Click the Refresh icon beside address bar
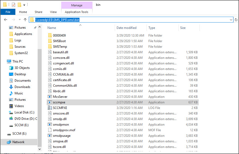239x154 pixels. click(236, 20)
